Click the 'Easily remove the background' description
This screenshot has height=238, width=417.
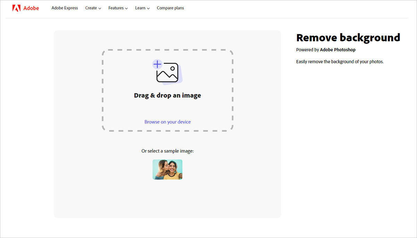pyautogui.click(x=340, y=62)
